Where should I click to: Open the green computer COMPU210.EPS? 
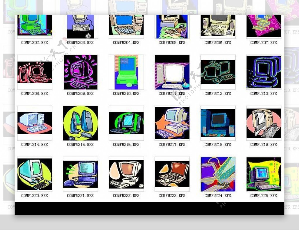point(126,72)
